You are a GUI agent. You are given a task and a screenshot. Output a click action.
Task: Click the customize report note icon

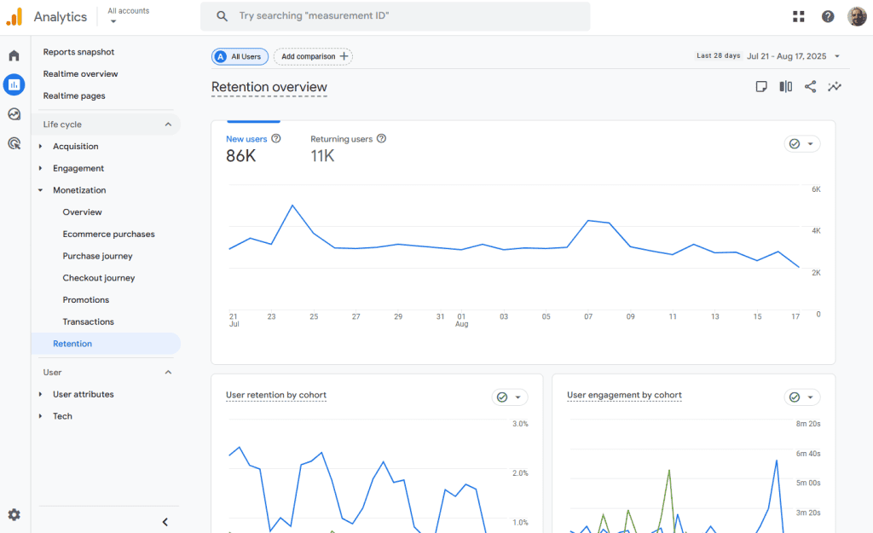click(761, 87)
